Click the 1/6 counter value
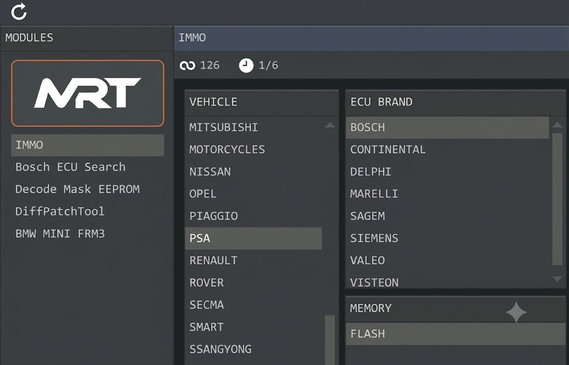This screenshot has width=569, height=365. 268,66
